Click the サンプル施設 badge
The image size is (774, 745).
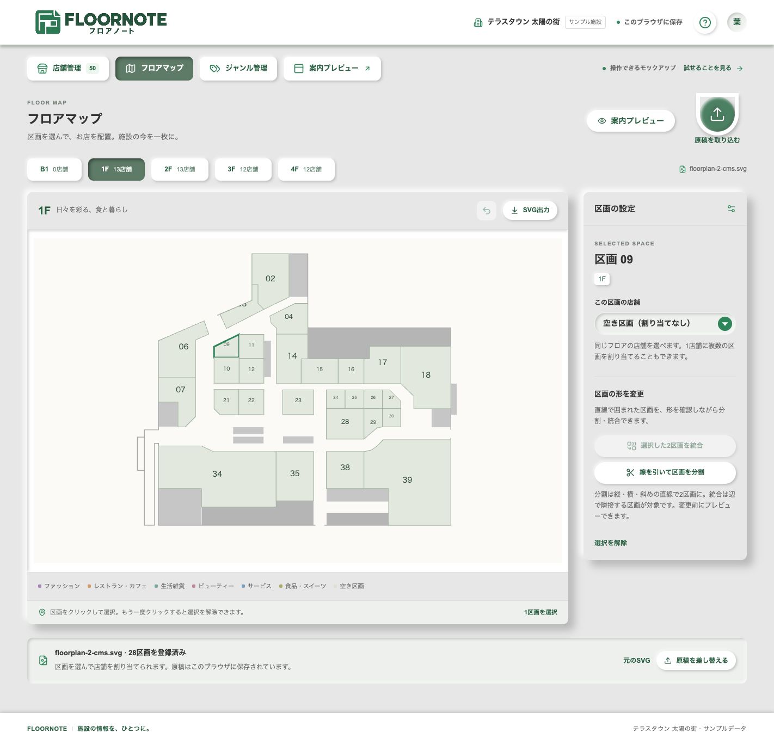[585, 22]
